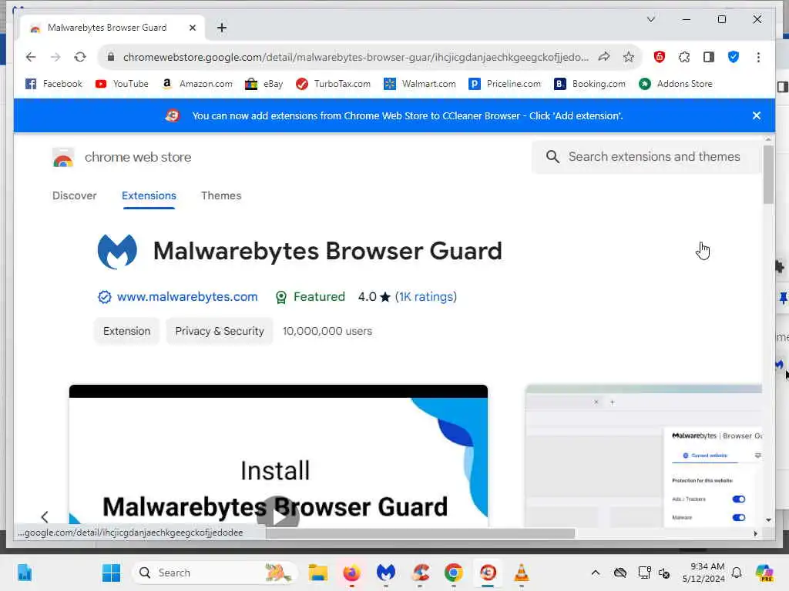Click the share page icon in address bar
Image resolution: width=789 pixels, height=591 pixels.
(x=604, y=57)
